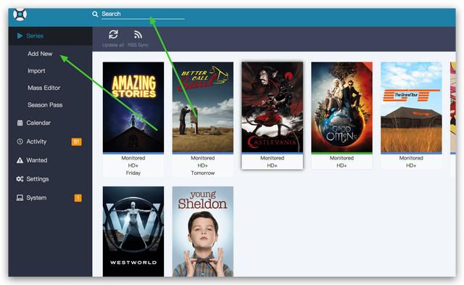The image size is (464, 285).
Task: Open Mass Editor in the sidebar
Action: tap(43, 88)
